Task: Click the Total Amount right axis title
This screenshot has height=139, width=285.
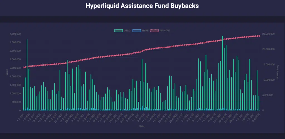Action: pos(277,72)
